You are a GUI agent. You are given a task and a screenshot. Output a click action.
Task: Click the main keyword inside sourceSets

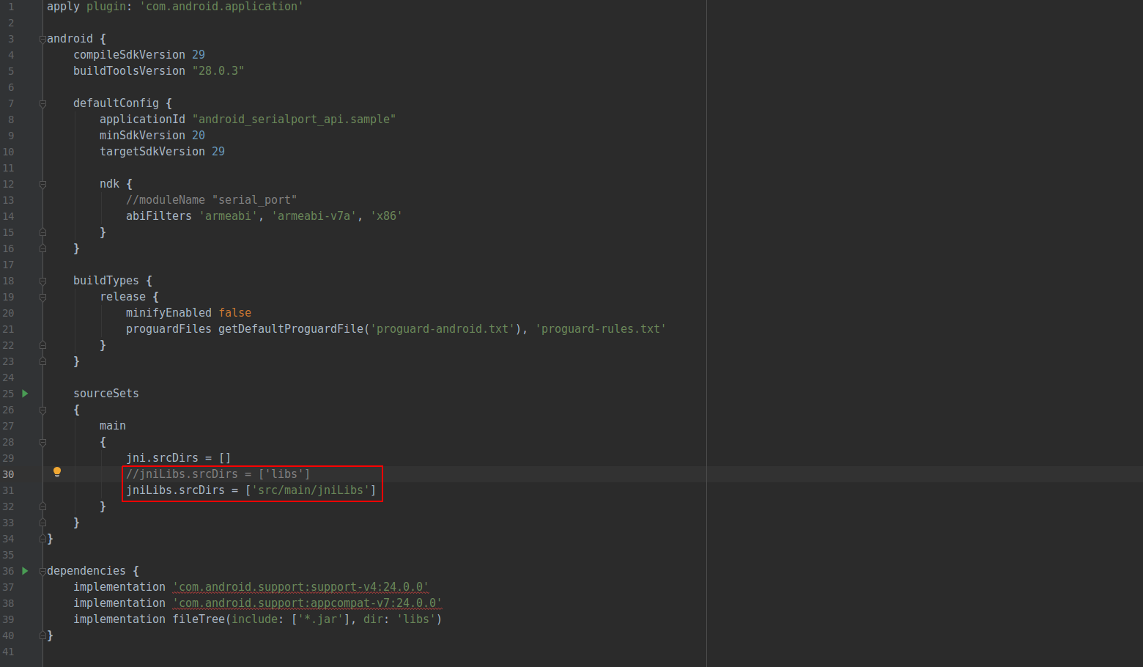click(x=113, y=426)
